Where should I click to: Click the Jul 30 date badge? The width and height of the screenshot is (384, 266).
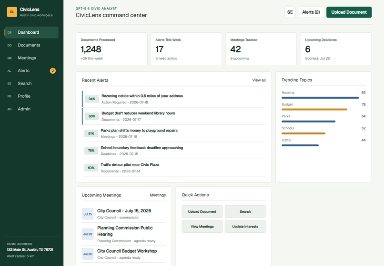88,254
